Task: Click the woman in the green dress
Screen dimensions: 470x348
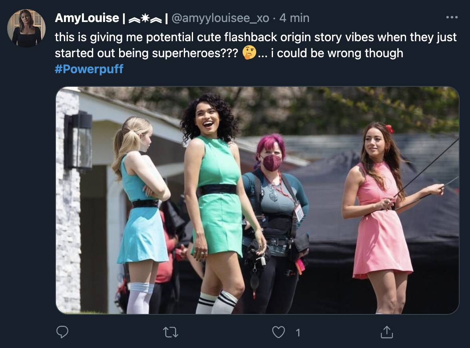Action: click(x=218, y=200)
